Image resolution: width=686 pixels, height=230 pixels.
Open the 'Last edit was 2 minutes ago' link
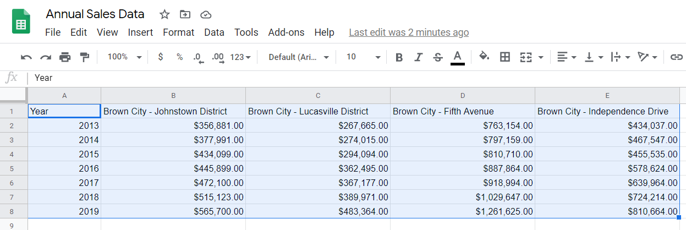pyautogui.click(x=409, y=32)
